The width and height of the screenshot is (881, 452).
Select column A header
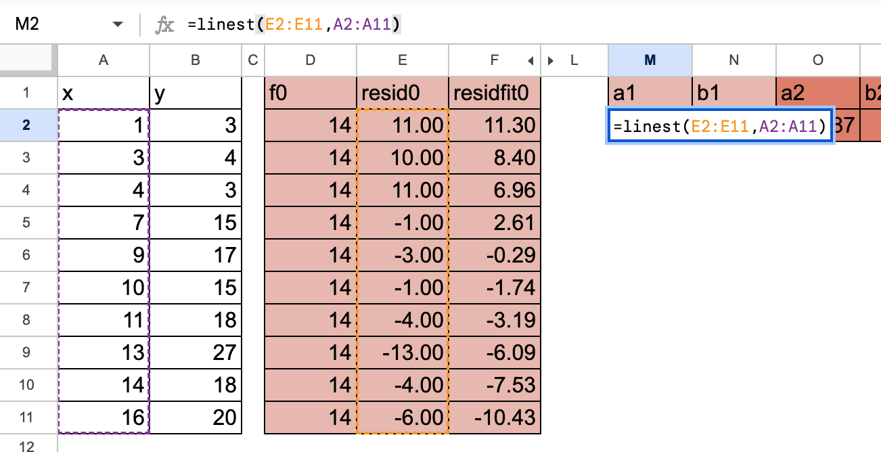(x=104, y=60)
